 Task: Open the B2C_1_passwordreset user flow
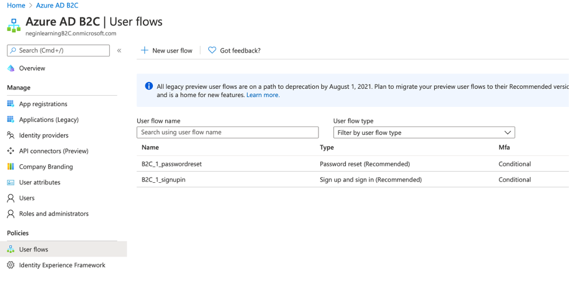[172, 164]
